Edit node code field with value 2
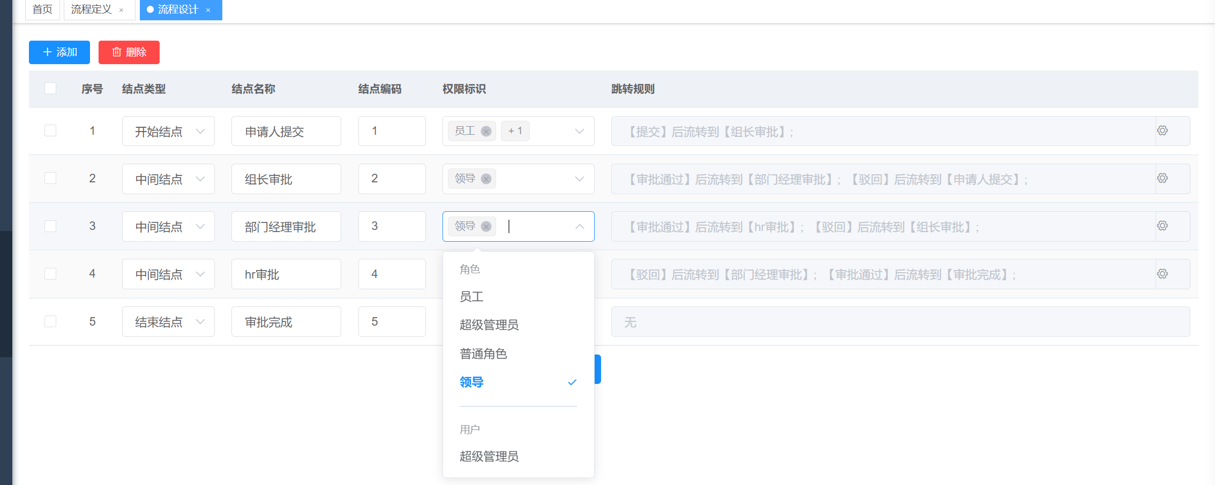 [x=392, y=179]
